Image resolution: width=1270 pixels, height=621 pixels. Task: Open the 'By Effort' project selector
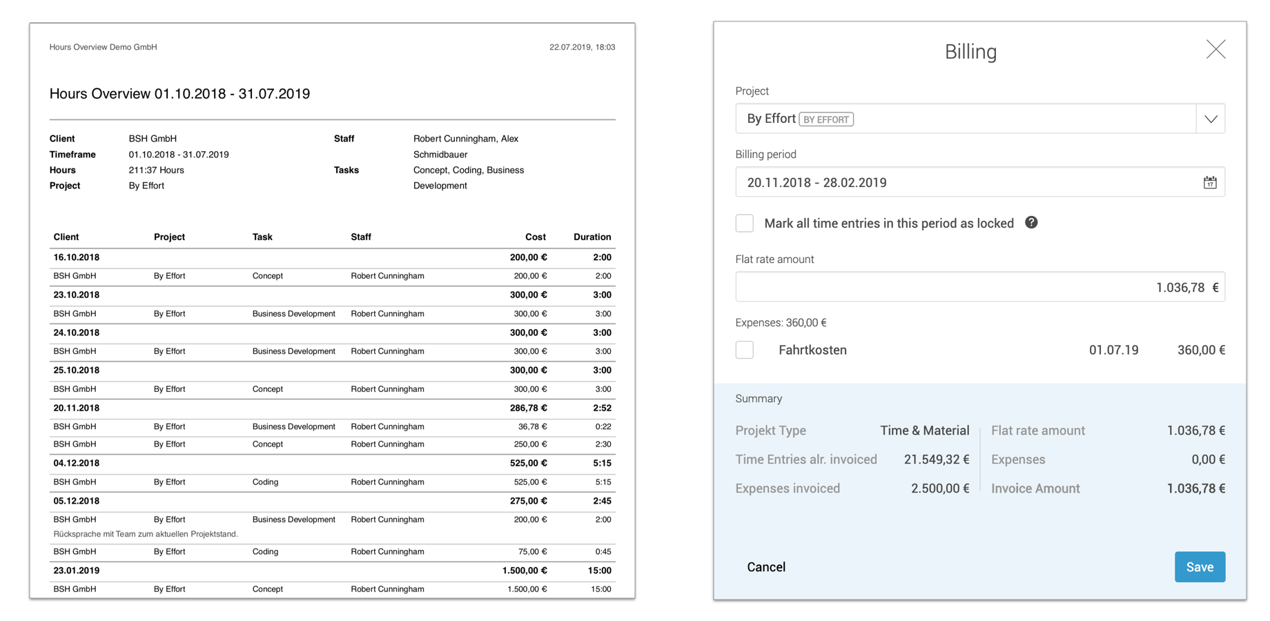[965, 119]
